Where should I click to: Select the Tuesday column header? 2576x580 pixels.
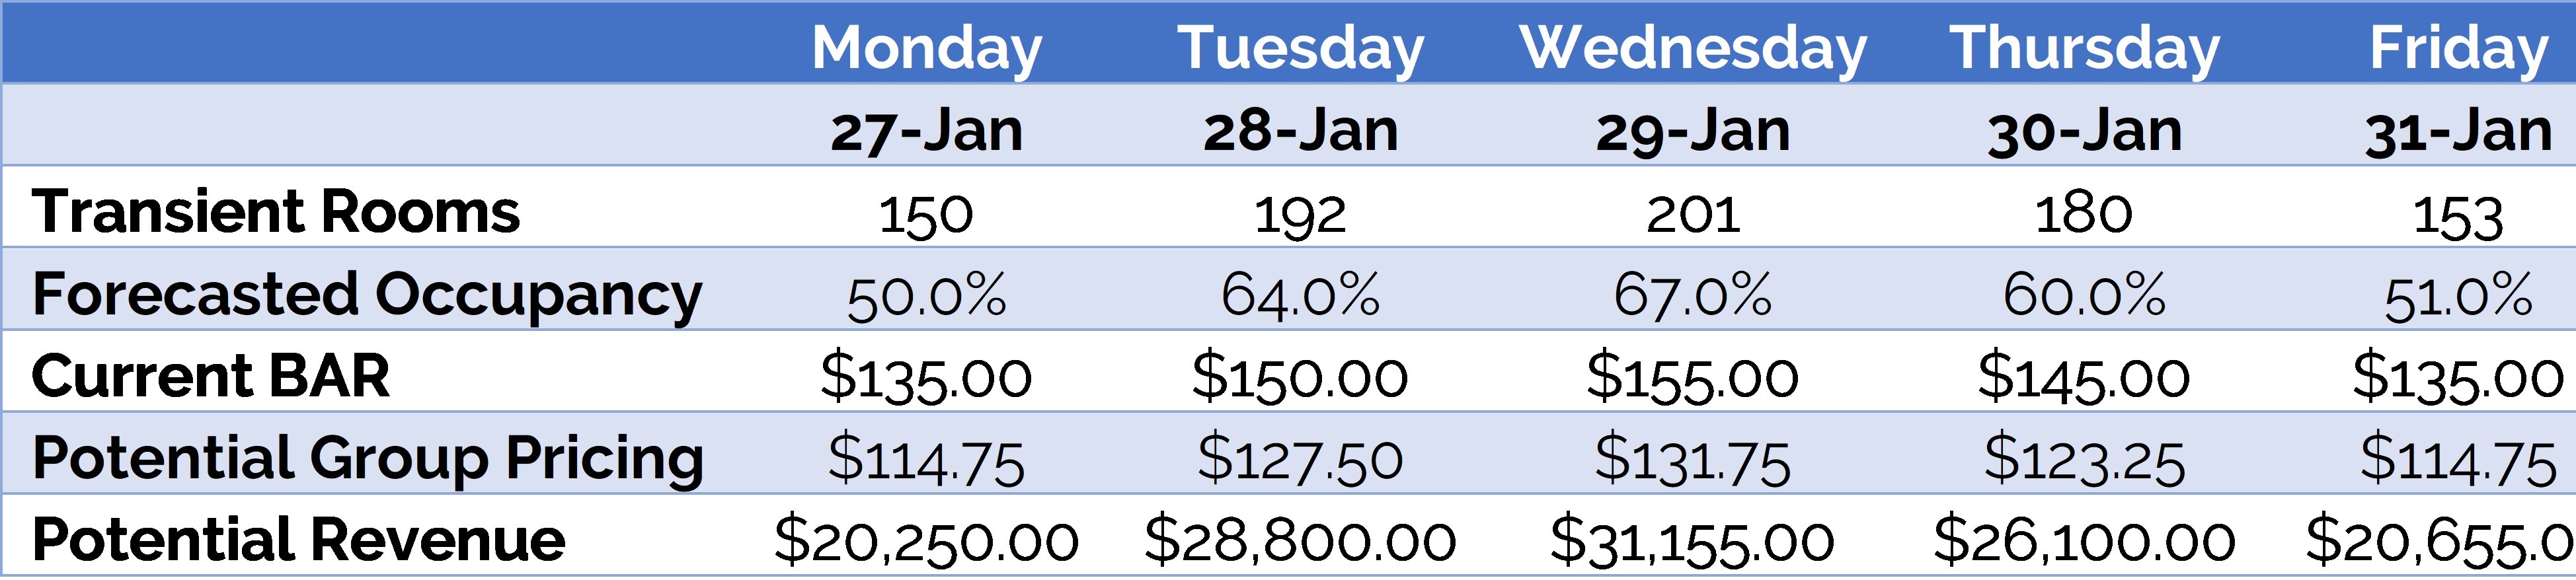(1300, 48)
